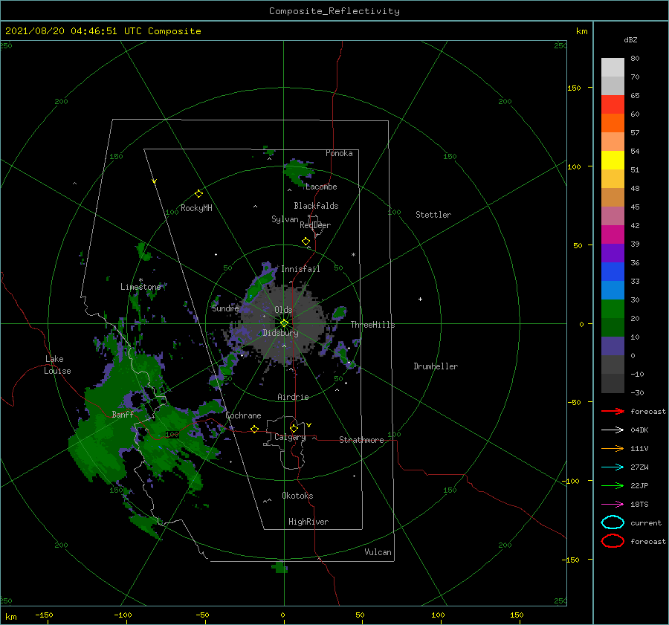The height and width of the screenshot is (625, 669).
Task: Click the green echo near Lacombe
Action: [x=299, y=172]
